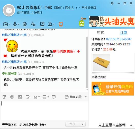Maximize the chat window
The height and width of the screenshot is (129, 135).
pyautogui.click(x=125, y=3)
